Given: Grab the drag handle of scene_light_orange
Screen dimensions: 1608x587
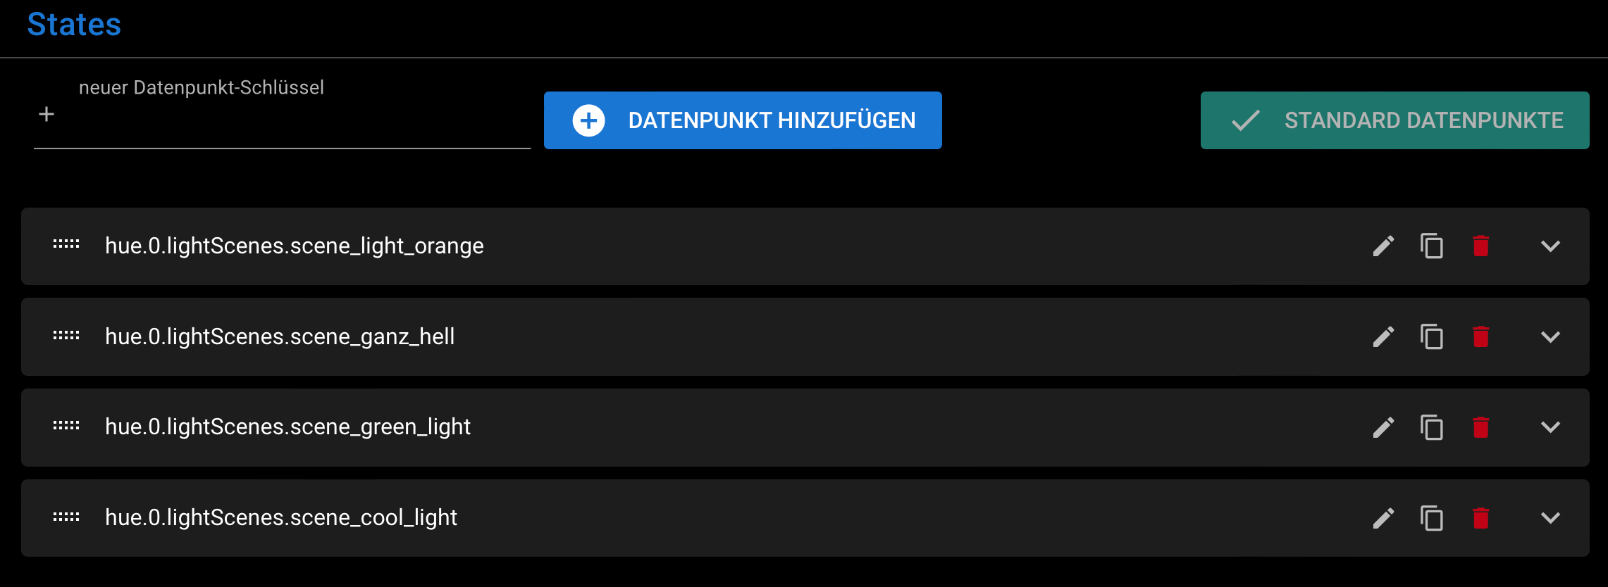Looking at the screenshot, I should click(66, 245).
